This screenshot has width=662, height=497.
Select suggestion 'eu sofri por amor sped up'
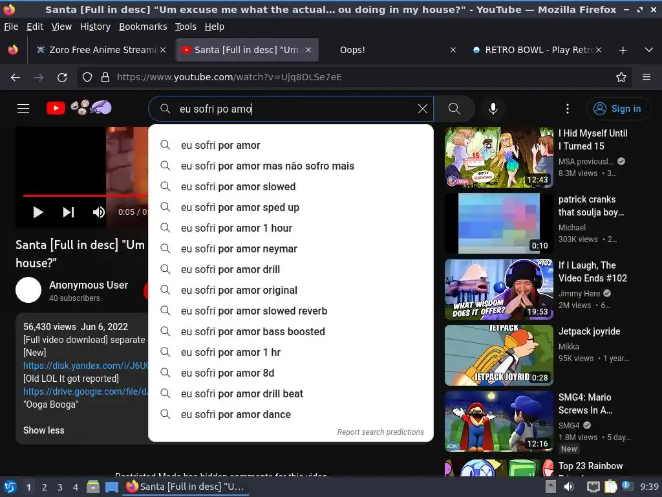pyautogui.click(x=291, y=208)
